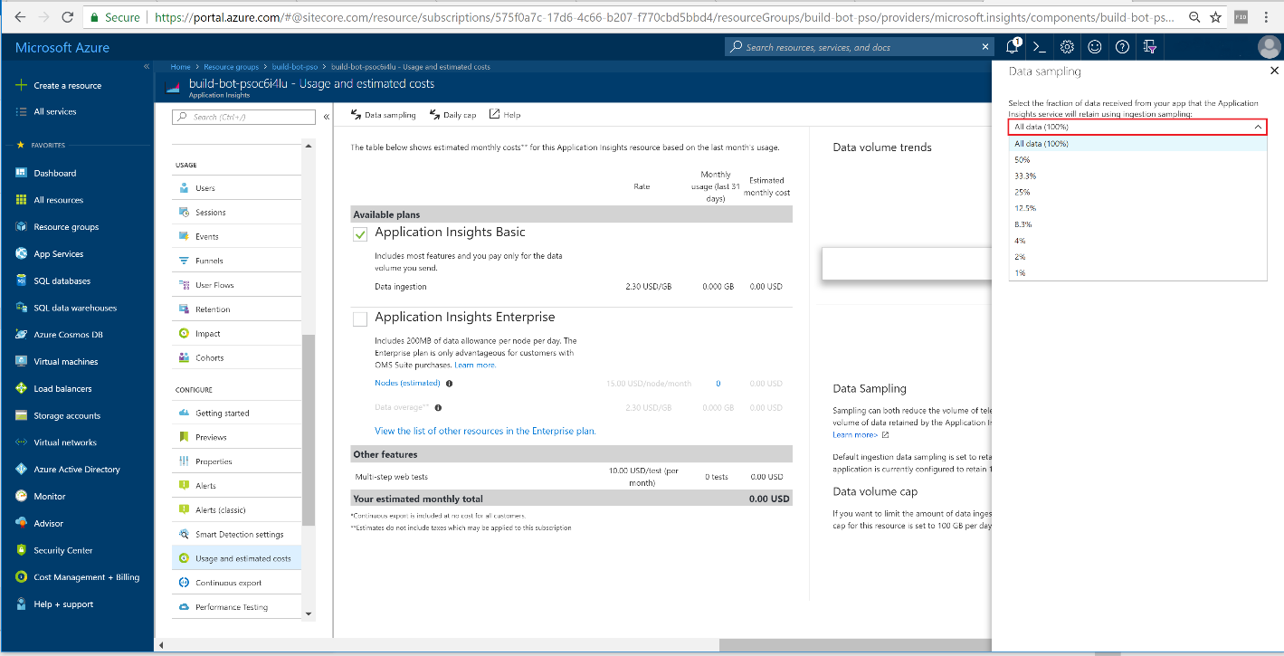Open the directory and subscription filter icon
Image resolution: width=1284 pixels, height=656 pixels.
(1149, 47)
